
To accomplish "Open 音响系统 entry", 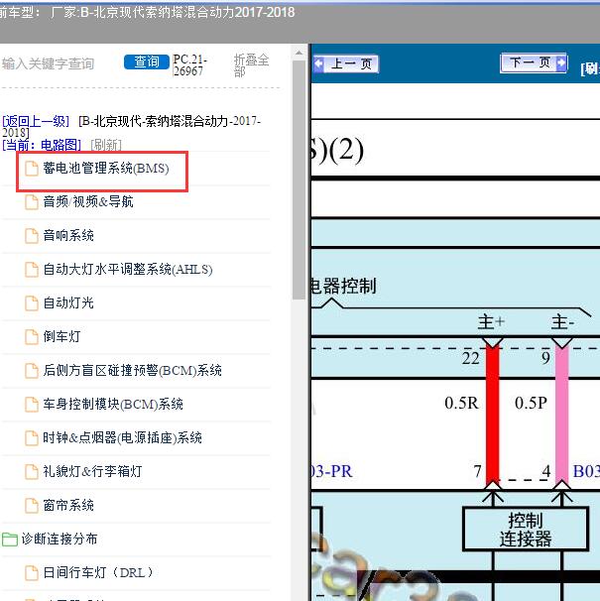I will pyautogui.click(x=68, y=235).
